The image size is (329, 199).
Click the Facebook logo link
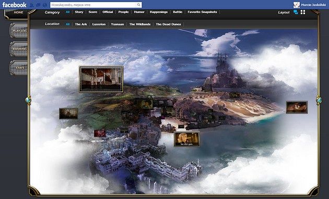(14, 5)
